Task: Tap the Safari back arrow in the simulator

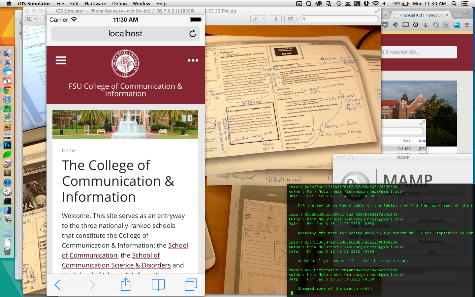Action: [57, 284]
